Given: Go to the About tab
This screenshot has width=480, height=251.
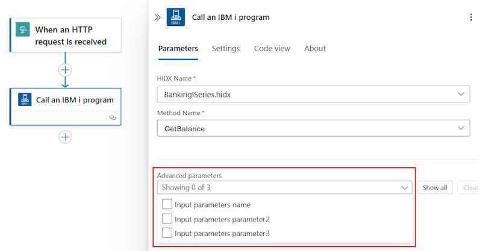Looking at the screenshot, I should point(315,49).
